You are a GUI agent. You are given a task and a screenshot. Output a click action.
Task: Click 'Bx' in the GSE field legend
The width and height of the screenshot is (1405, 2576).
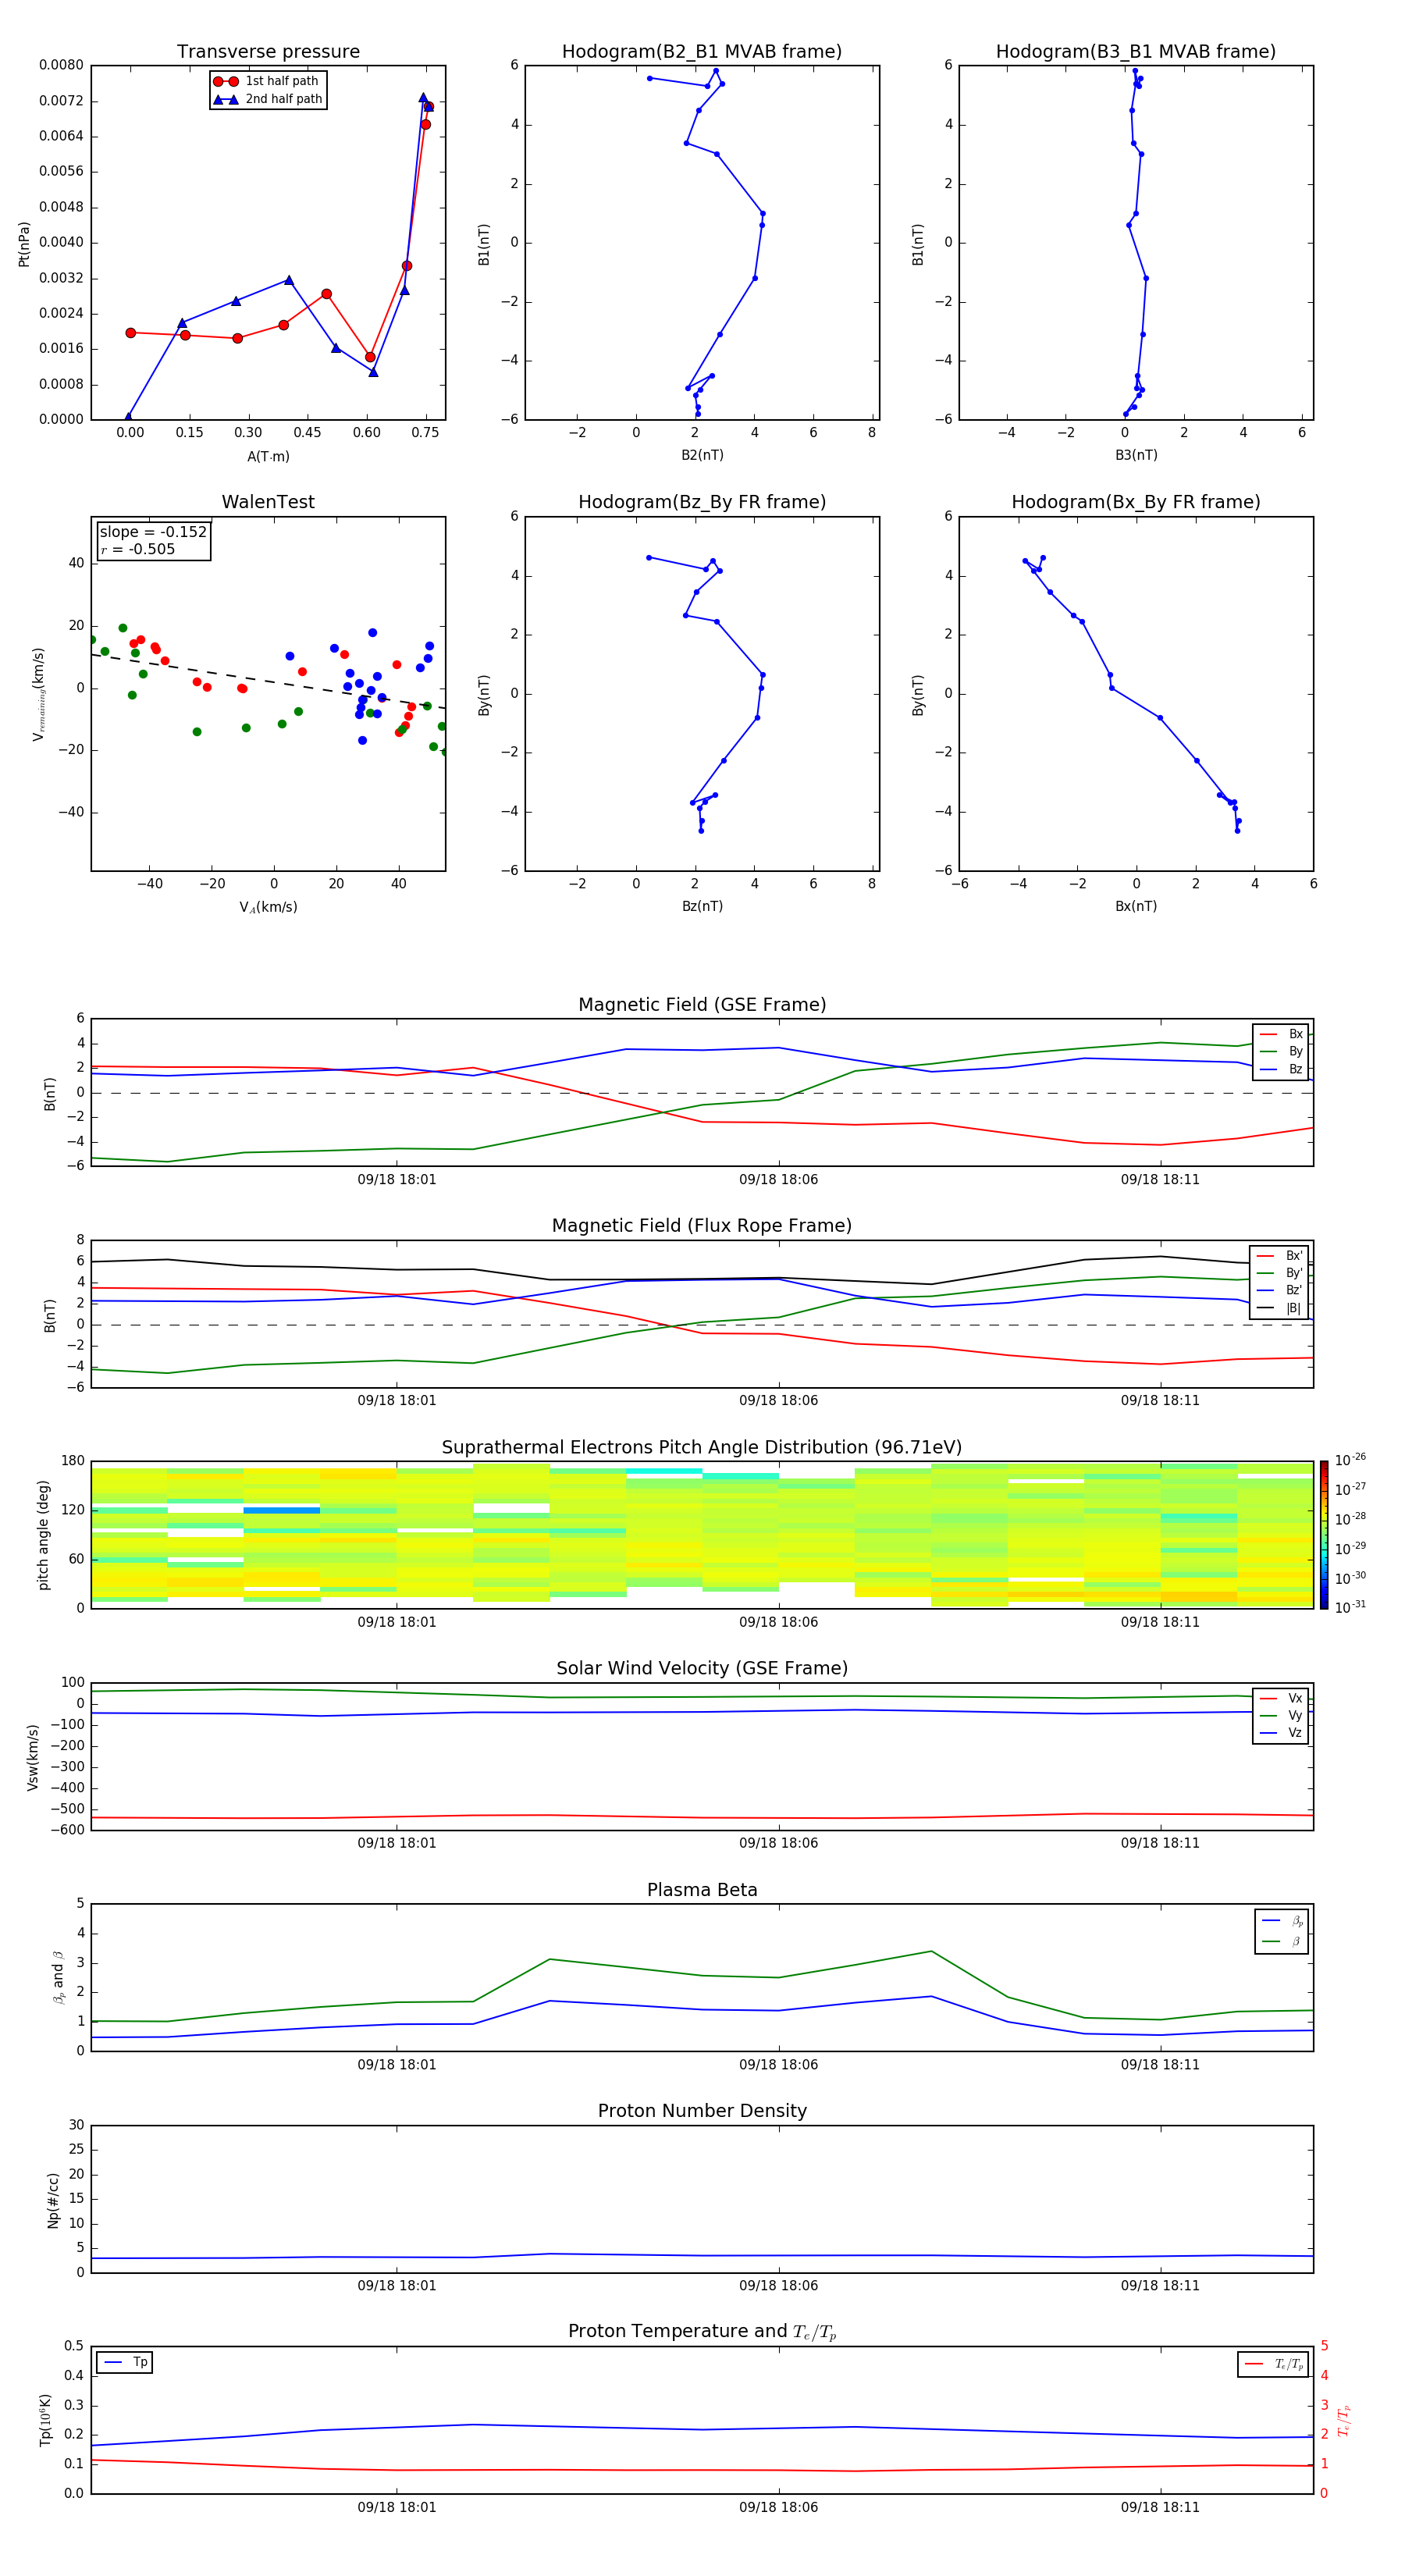[x=1295, y=1034]
